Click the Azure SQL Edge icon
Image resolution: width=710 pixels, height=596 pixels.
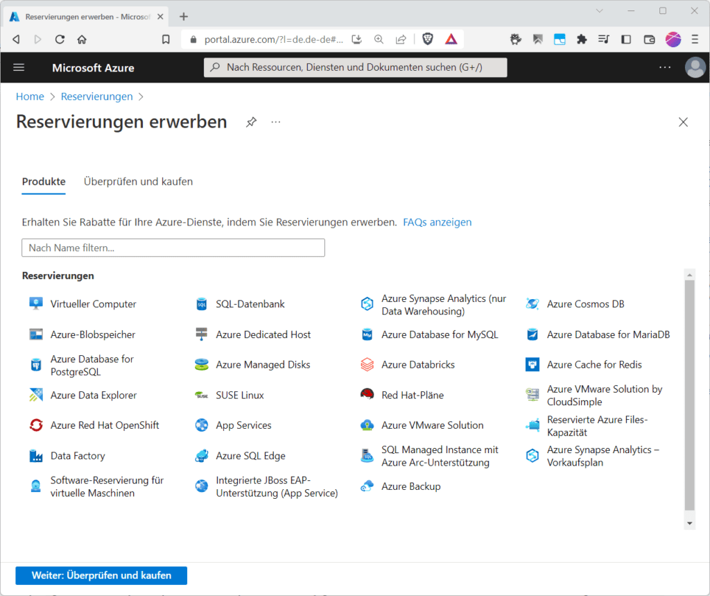tap(202, 455)
